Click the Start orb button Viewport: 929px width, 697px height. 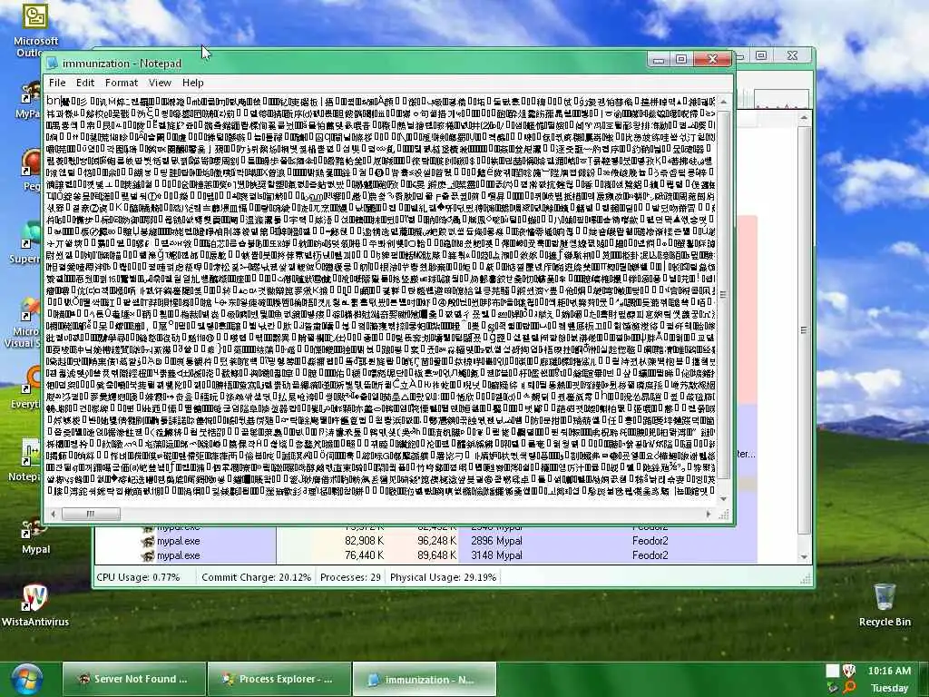[26, 680]
